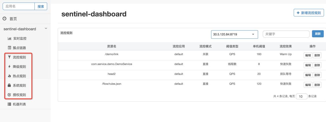The width and height of the screenshot is (326, 122).
Task: Click 编辑 for the head2 rule
Action: [308, 75]
